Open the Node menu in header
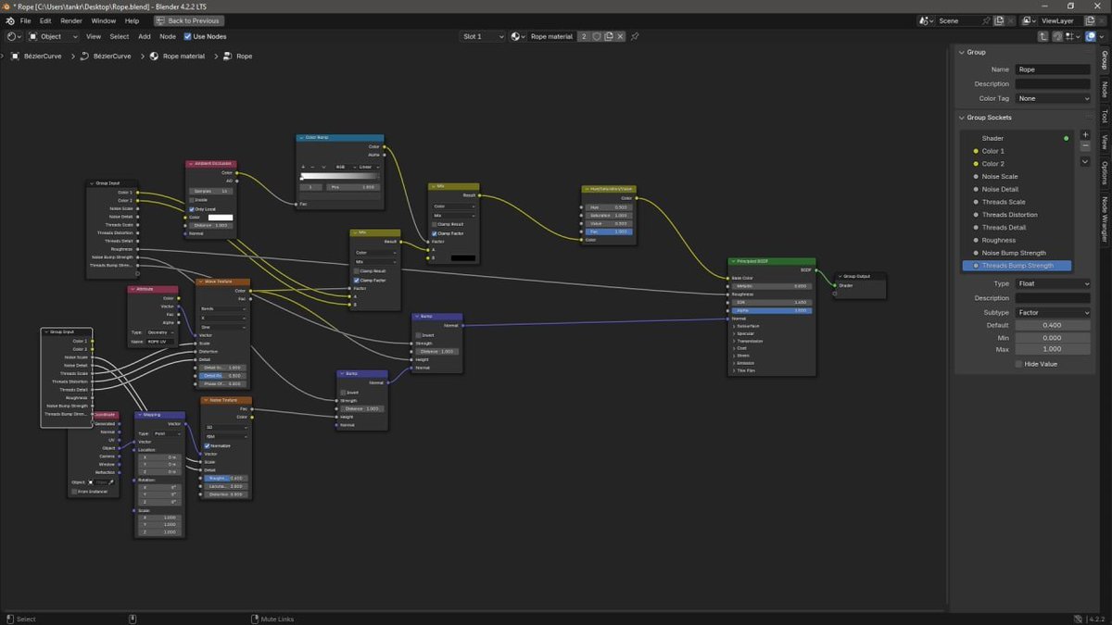1112x625 pixels. click(x=166, y=36)
